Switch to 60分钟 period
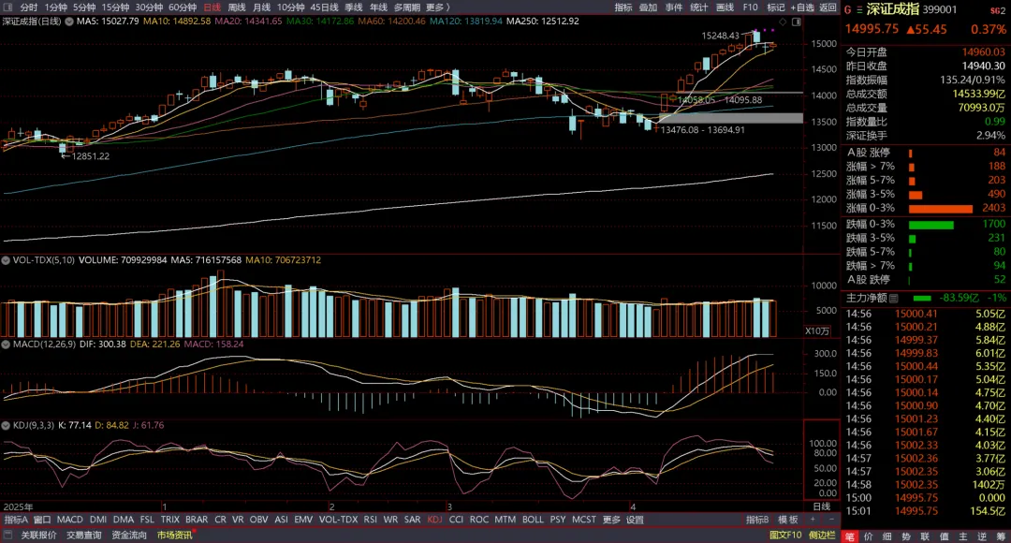Image resolution: width=1011 pixels, height=543 pixels. click(x=183, y=7)
